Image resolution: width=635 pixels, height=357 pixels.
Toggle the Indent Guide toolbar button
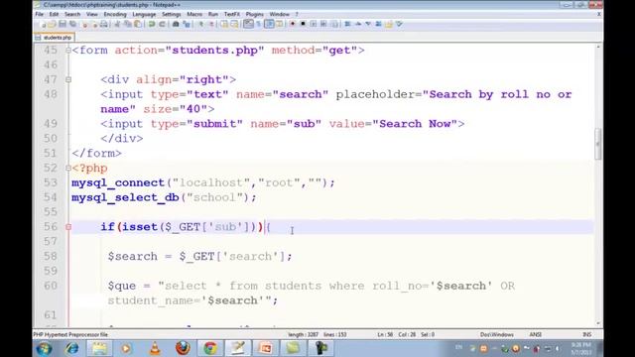(269, 24)
